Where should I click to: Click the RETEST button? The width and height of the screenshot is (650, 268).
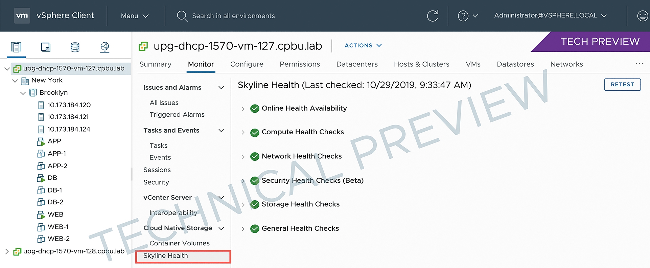(622, 85)
